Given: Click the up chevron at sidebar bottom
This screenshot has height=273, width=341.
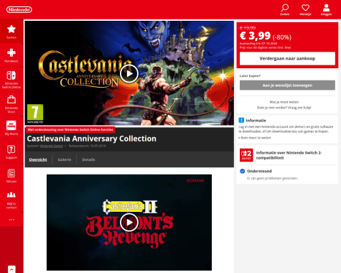Looking at the screenshot, I should pyautogui.click(x=11, y=269).
